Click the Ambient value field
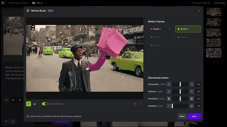This screenshot has width=227, height=127. click(x=198, y=106)
